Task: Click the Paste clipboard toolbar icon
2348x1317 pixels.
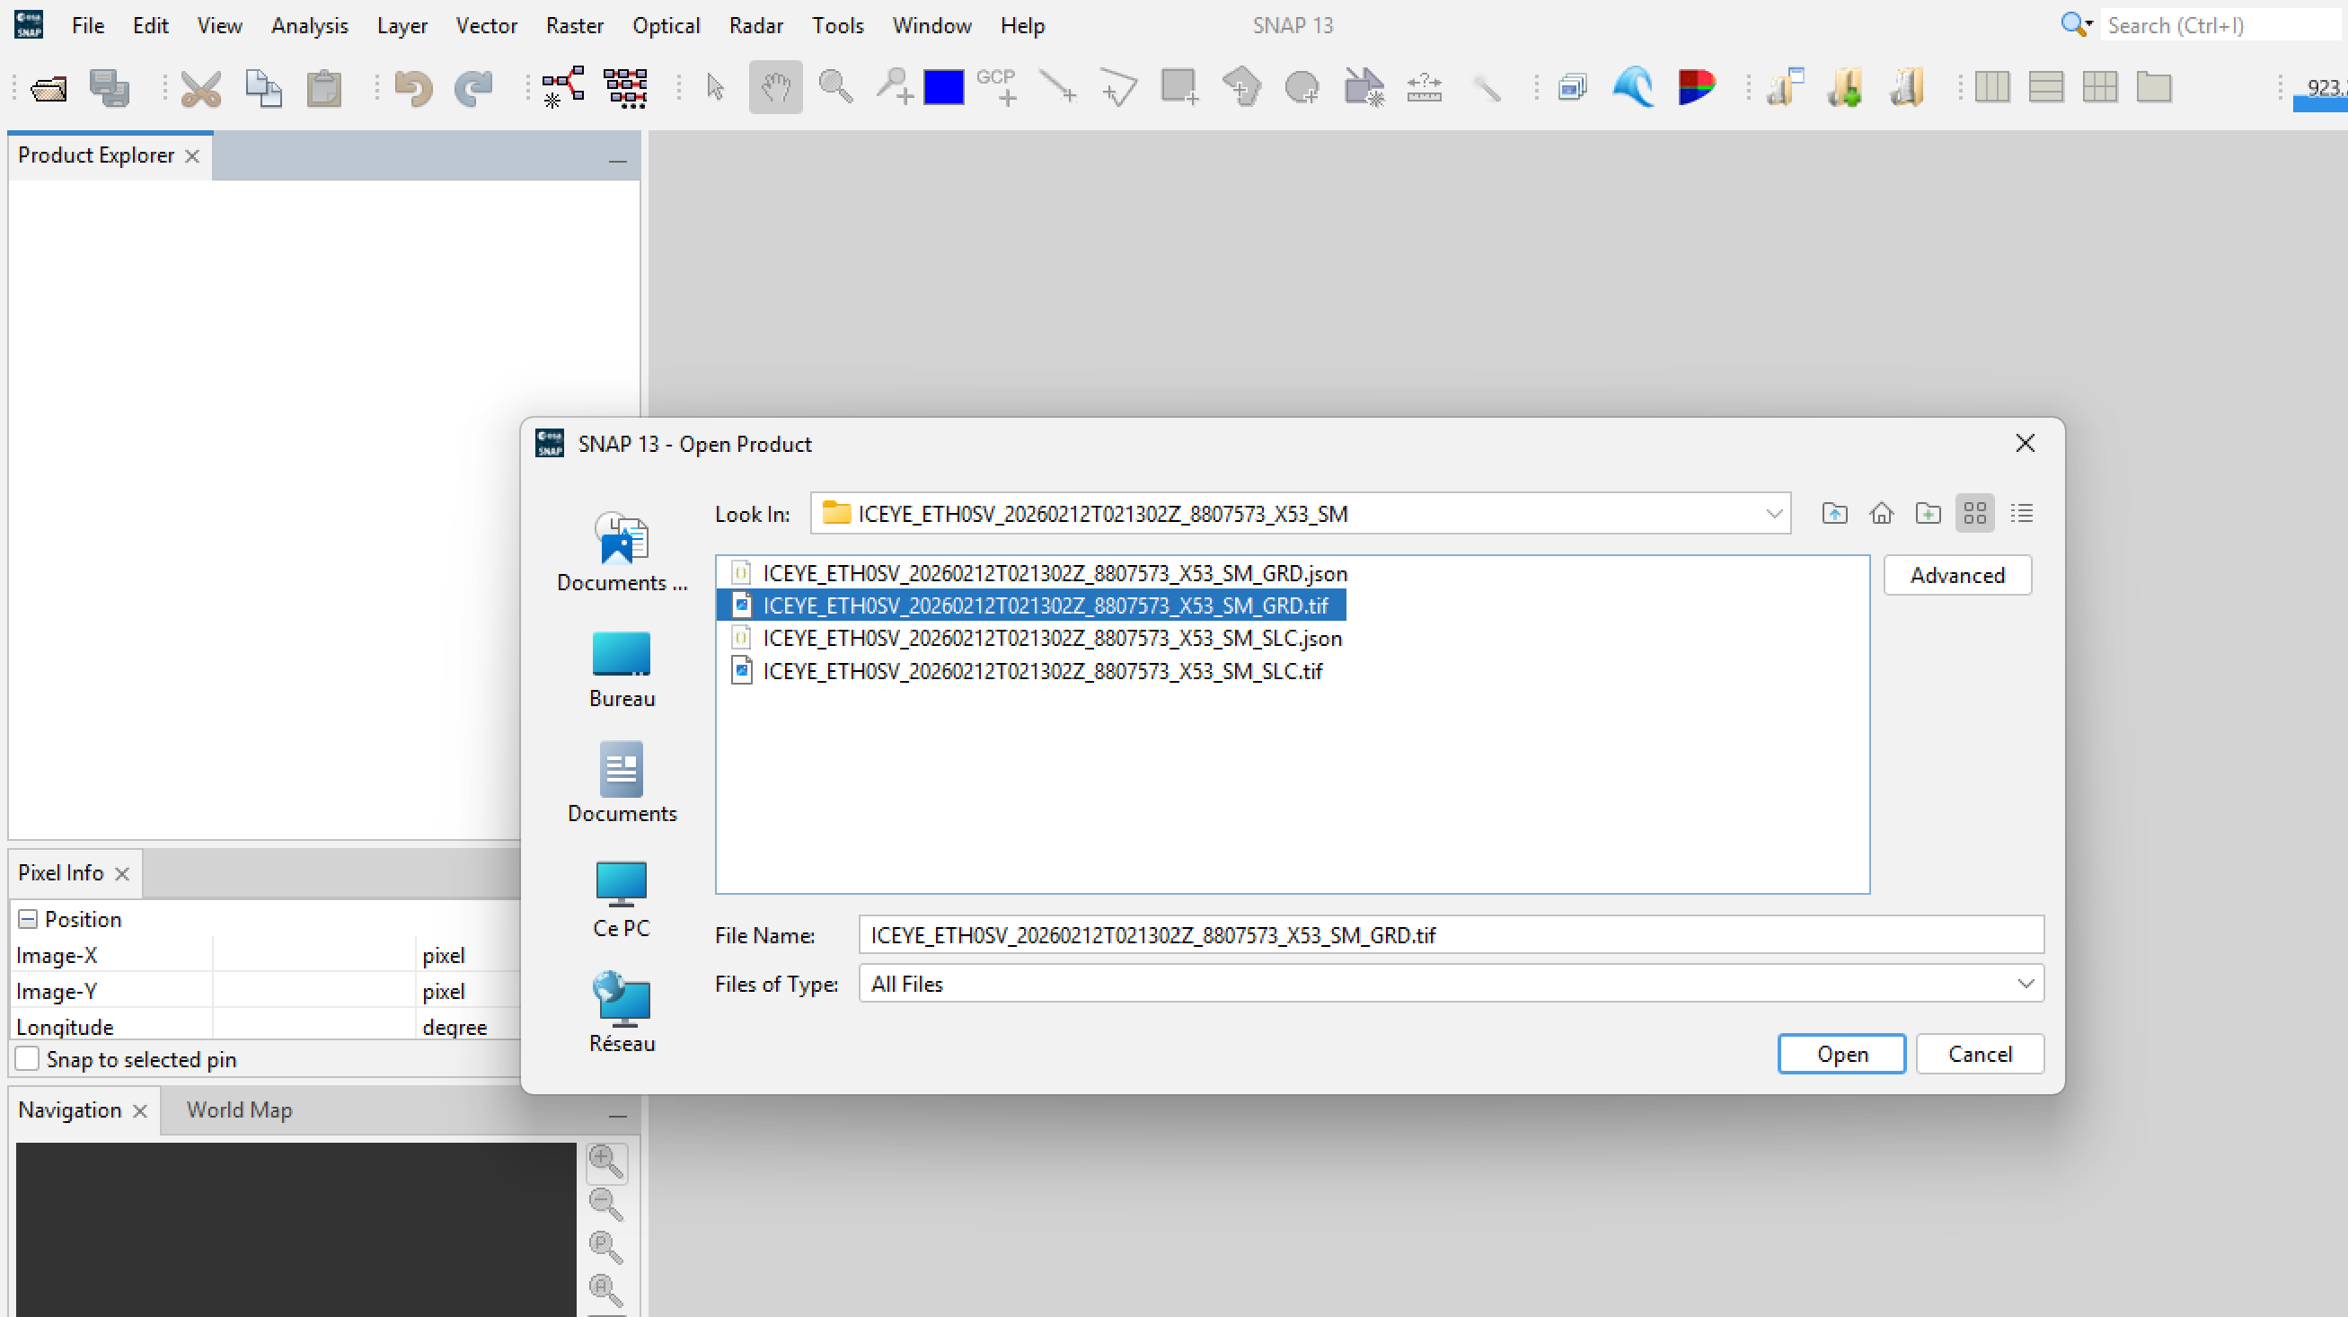Action: click(x=323, y=88)
